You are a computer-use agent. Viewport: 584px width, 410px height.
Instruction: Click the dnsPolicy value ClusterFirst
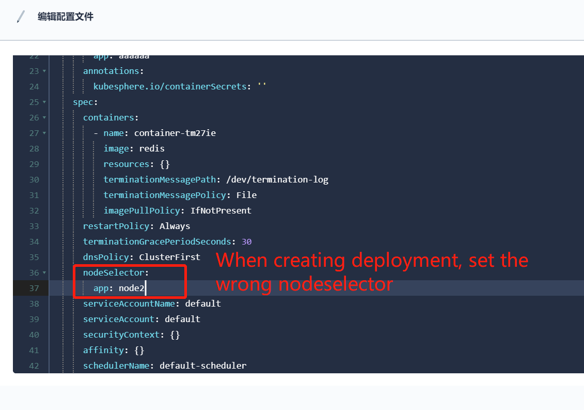coord(170,257)
